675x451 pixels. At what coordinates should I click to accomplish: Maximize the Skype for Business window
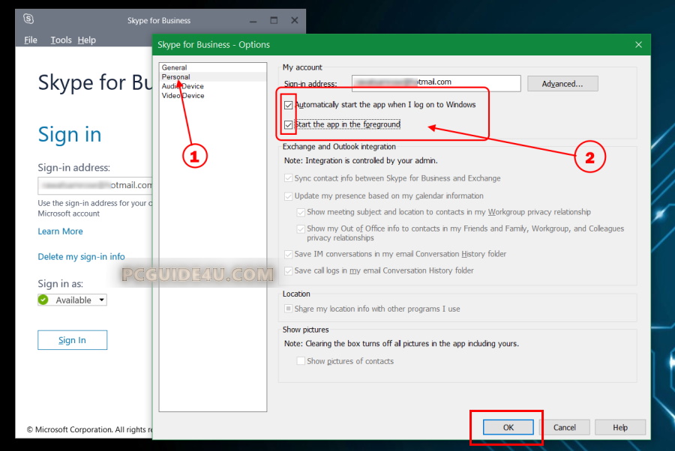[274, 20]
